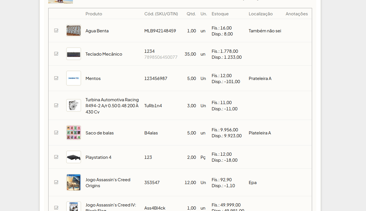Open the Teclado Mecânico keyboard image
Image resolution: width=366 pixels, height=211 pixels.
click(73, 54)
